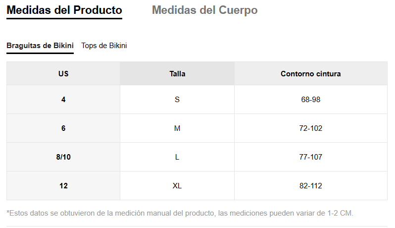
Task: Select the US size 6 cell
Action: pos(63,128)
